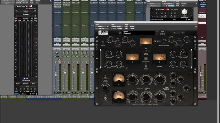This screenshot has width=220, height=123.
Task: Open the VRC Rack insert selector dropdown
Action: pos(102,29)
